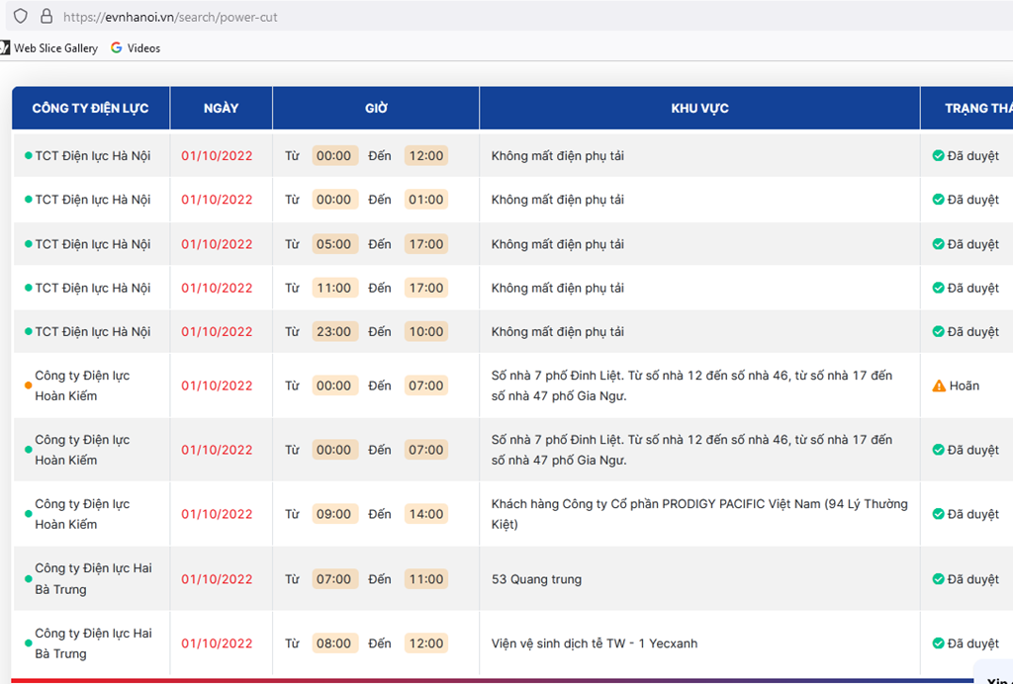Click the evnhanoi.vn address bar URL
Screen dimensions: 1013x684
170,18
